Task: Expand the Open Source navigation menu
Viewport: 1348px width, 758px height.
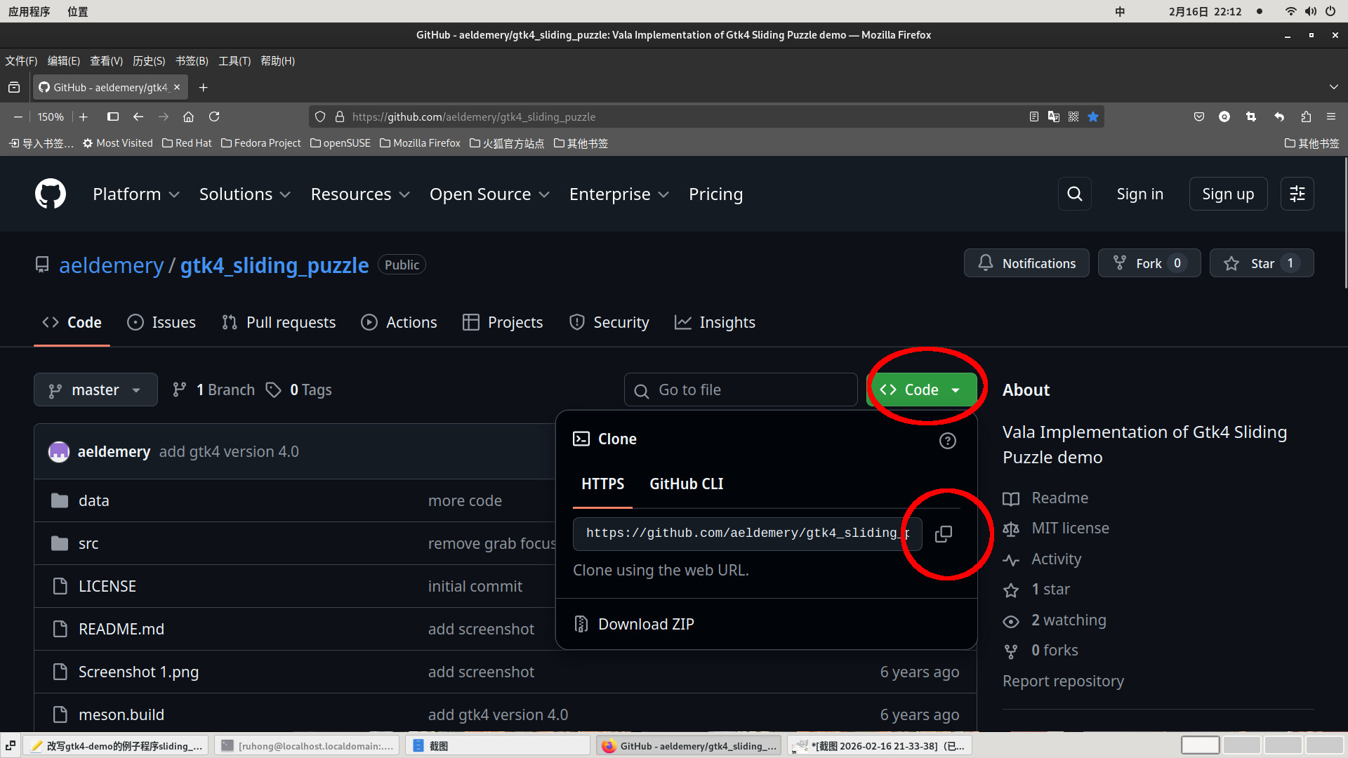Action: tap(489, 194)
